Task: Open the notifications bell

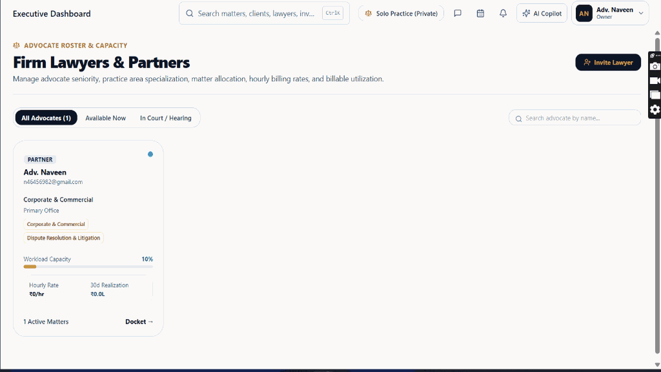Action: 503,14
